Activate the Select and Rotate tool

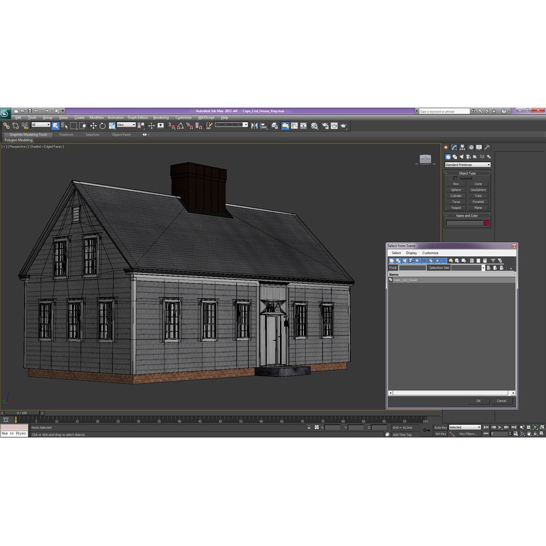(102, 126)
